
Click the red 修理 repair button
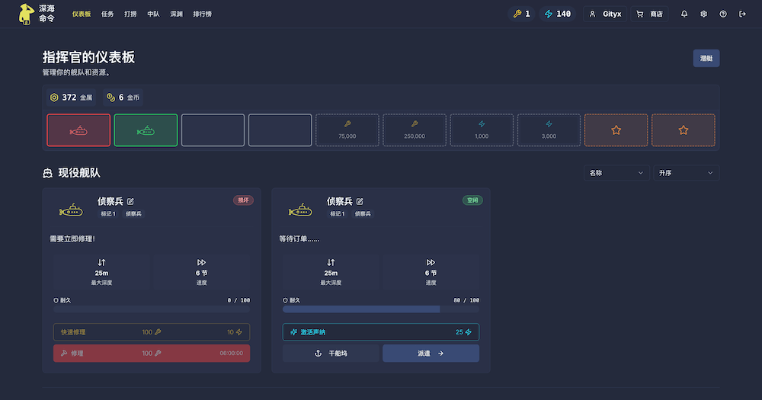pyautogui.click(x=152, y=354)
